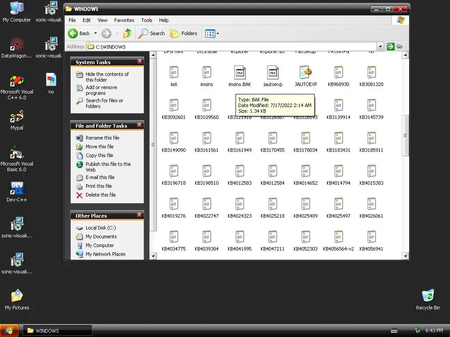Select the KB4012583 file icon
The width and height of the screenshot is (450, 337).
click(x=240, y=172)
